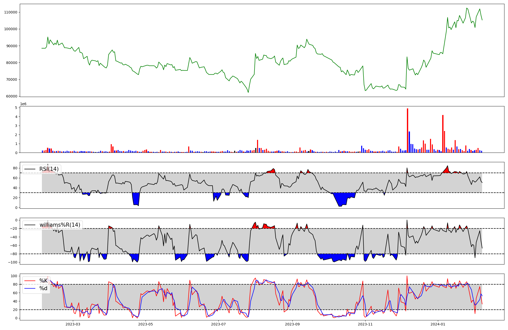
Task: Click the tallest red volume bar
Action: (x=407, y=131)
